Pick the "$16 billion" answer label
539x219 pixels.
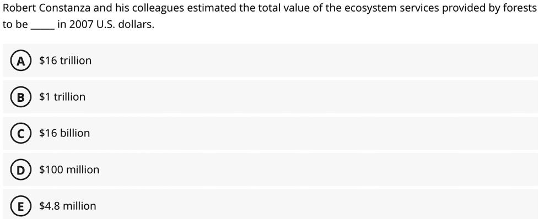tap(64, 133)
